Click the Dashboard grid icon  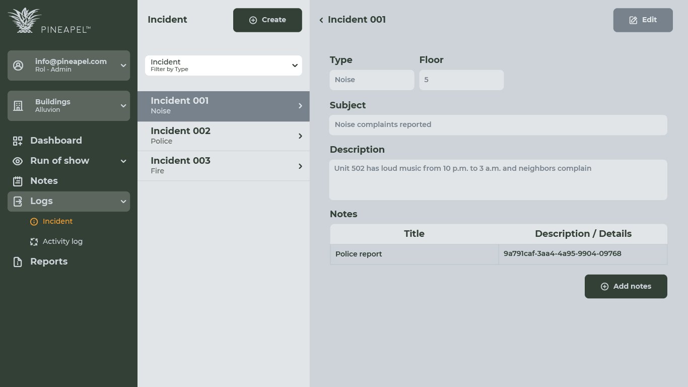18,141
